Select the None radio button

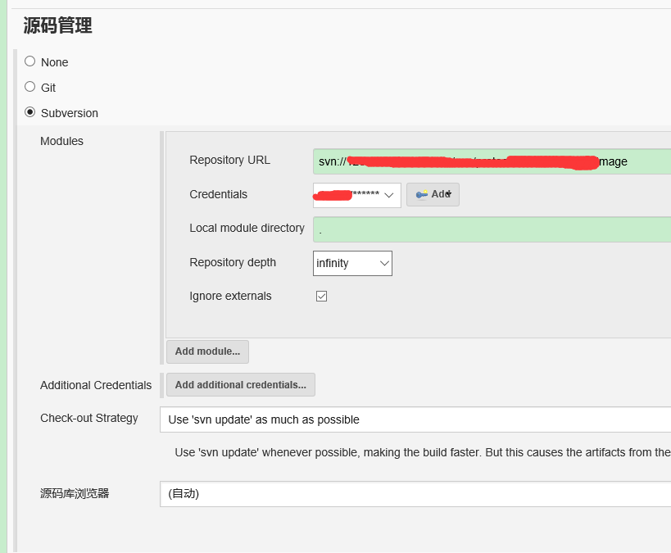click(x=29, y=61)
